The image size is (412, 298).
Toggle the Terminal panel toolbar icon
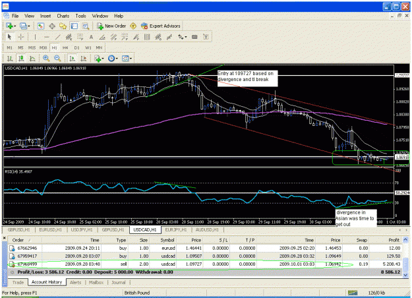(x=74, y=26)
